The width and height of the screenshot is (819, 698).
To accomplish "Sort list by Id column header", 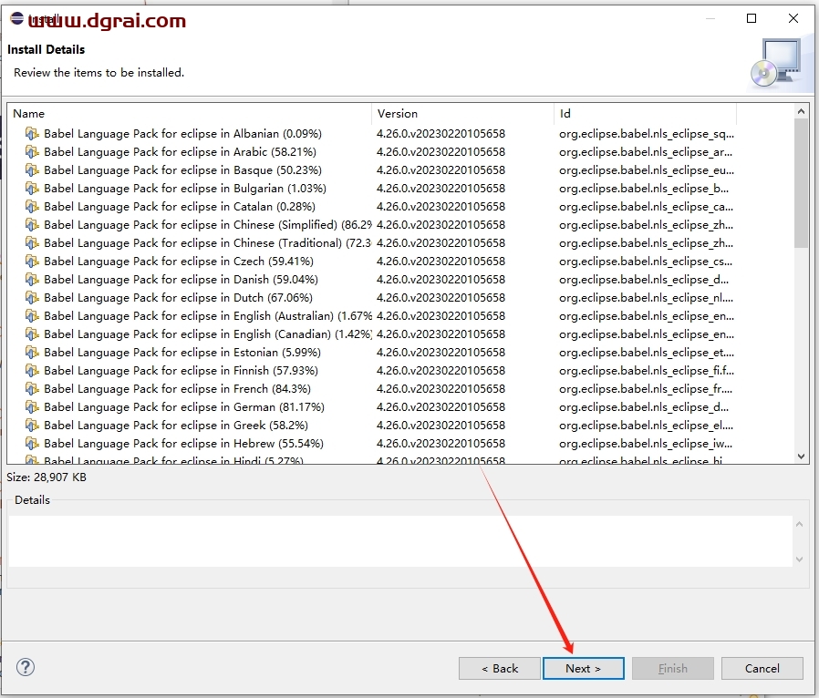I will [x=645, y=114].
